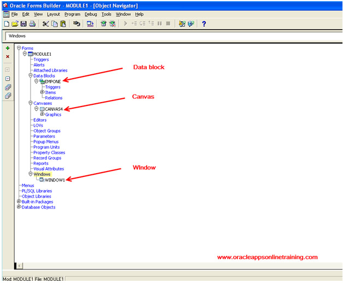The image size is (343, 283).
Task: Expand the Graphics node
Action: 42,114
